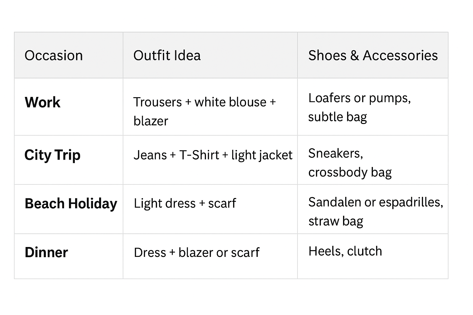This screenshot has width=473, height=315.
Task: Click the Shoes & Accessories header
Action: [x=373, y=56]
